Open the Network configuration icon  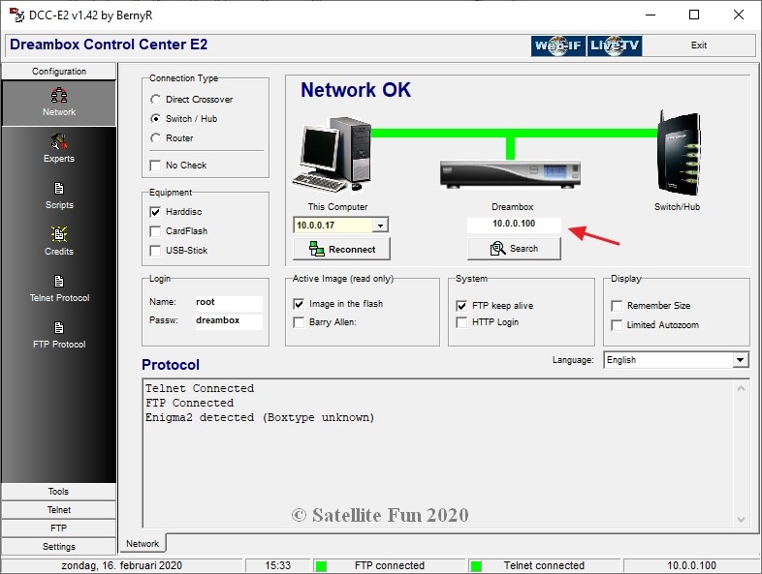point(59,96)
